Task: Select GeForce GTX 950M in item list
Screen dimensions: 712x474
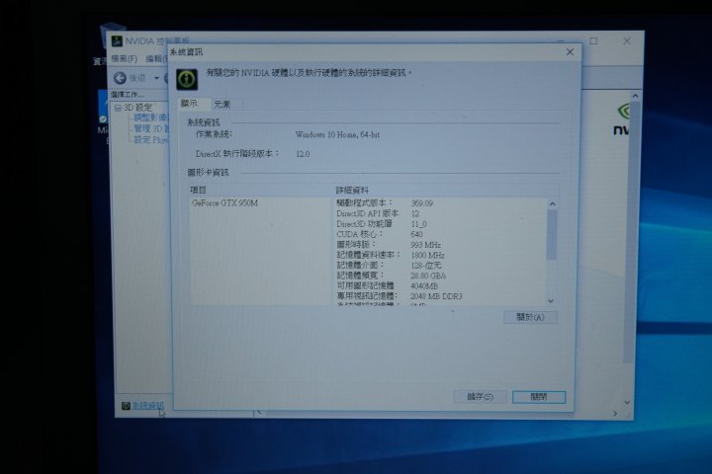Action: [224, 203]
